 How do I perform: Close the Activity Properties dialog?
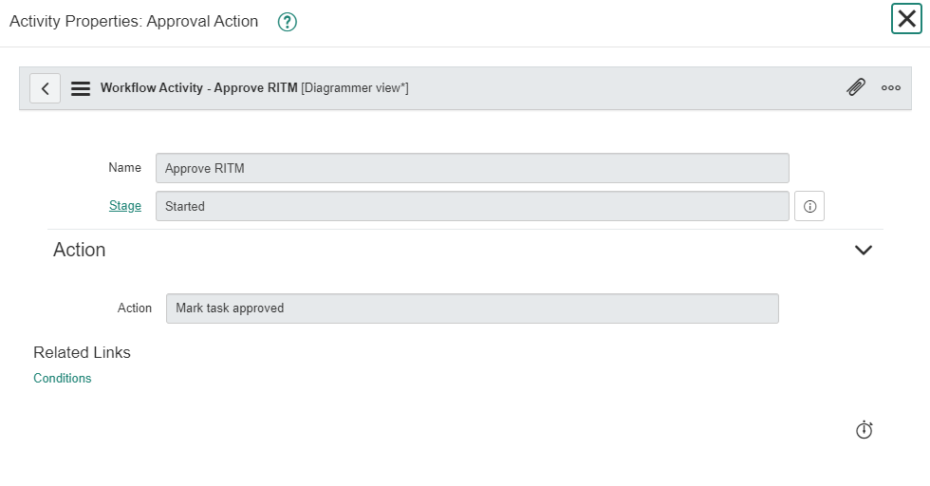pos(906,18)
